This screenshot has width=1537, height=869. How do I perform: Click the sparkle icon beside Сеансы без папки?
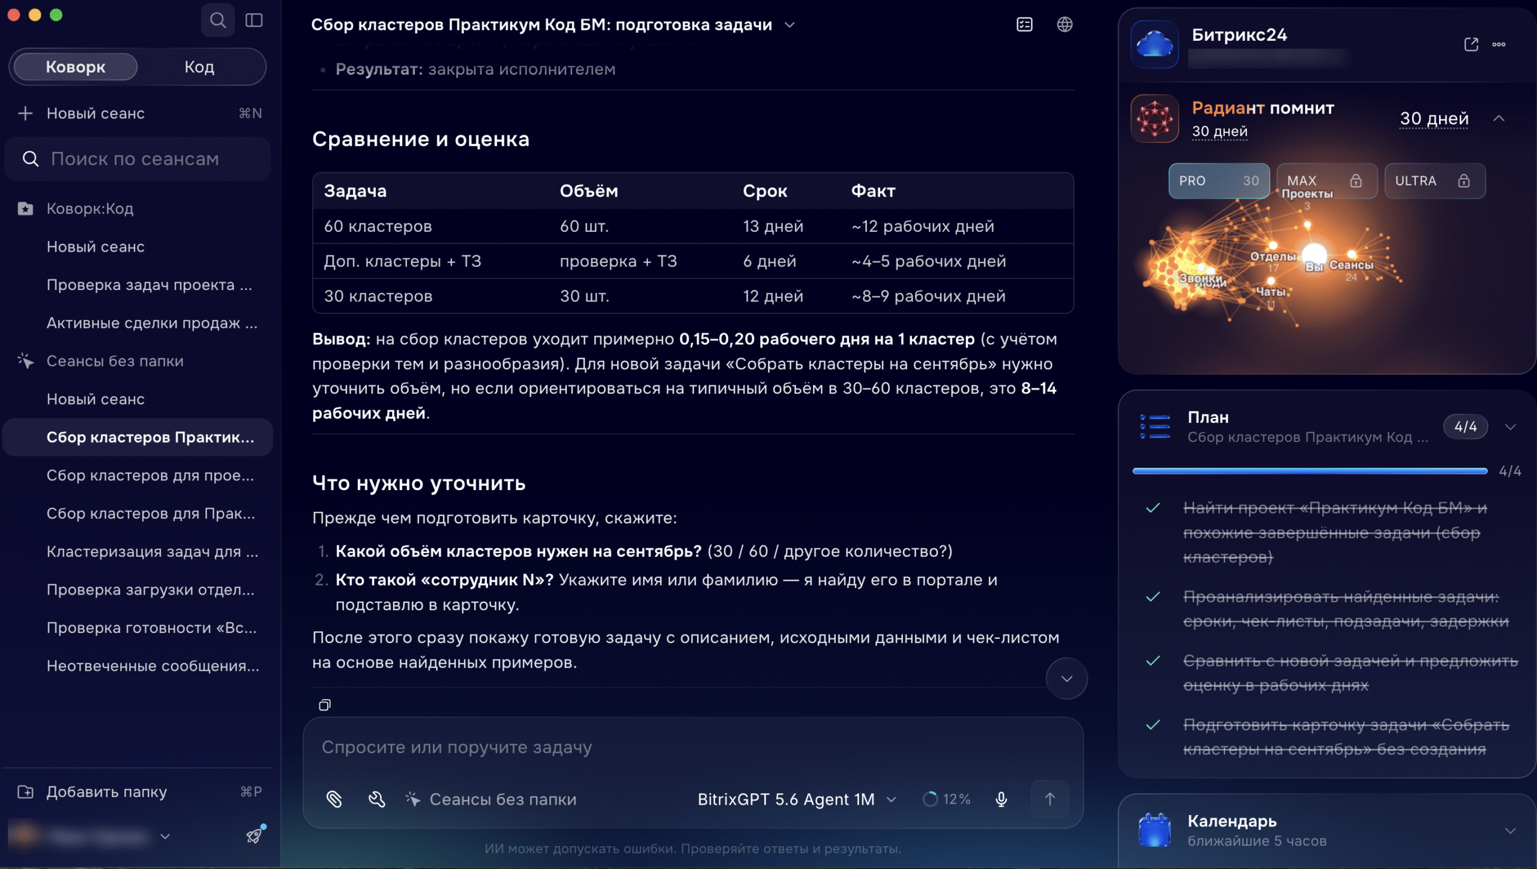tap(25, 360)
